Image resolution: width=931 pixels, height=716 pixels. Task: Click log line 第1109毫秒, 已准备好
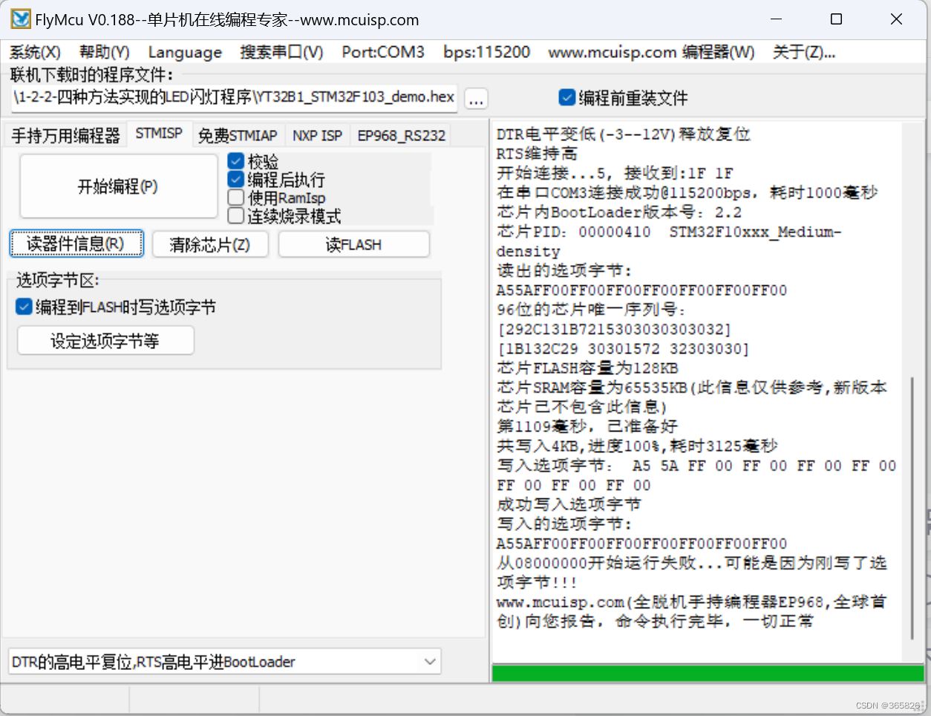[x=587, y=426]
